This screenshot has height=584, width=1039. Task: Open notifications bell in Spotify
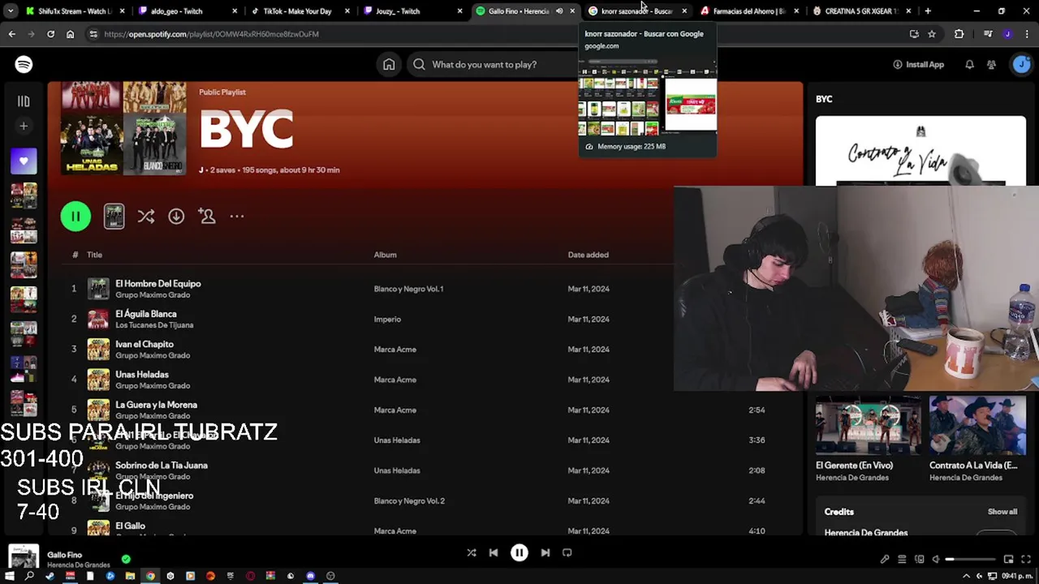969,64
